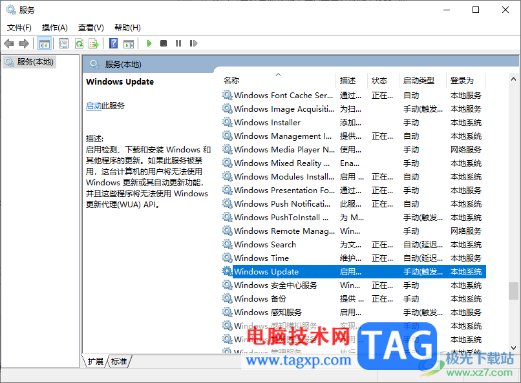521x383 pixels.
Task: Click gear icon of Windows Mixed Reality row
Action: [228, 163]
